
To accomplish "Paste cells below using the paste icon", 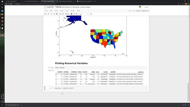I will pos(57,14).
